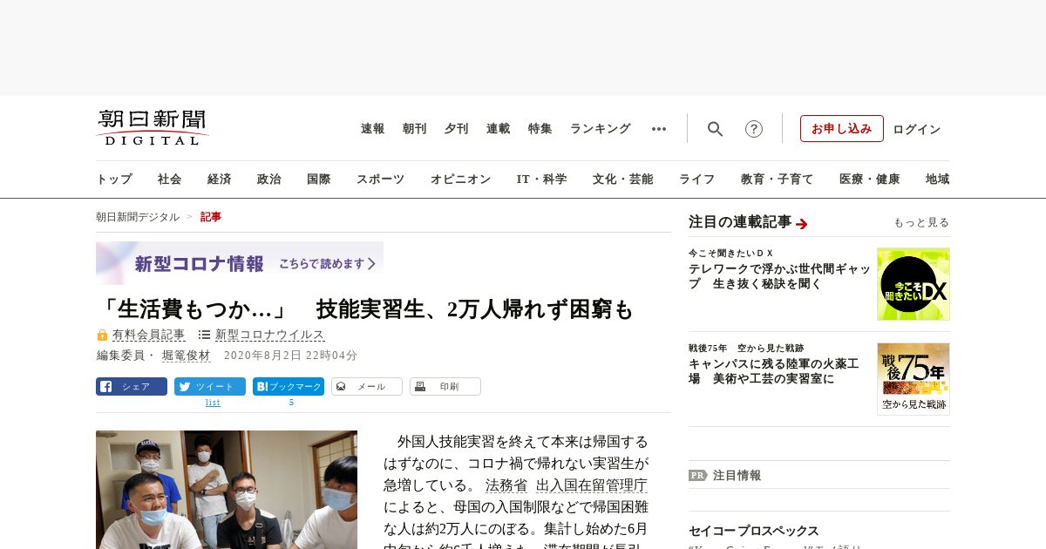Image resolution: width=1046 pixels, height=549 pixels.
Task: Open ランキング in the top menu
Action: click(601, 129)
